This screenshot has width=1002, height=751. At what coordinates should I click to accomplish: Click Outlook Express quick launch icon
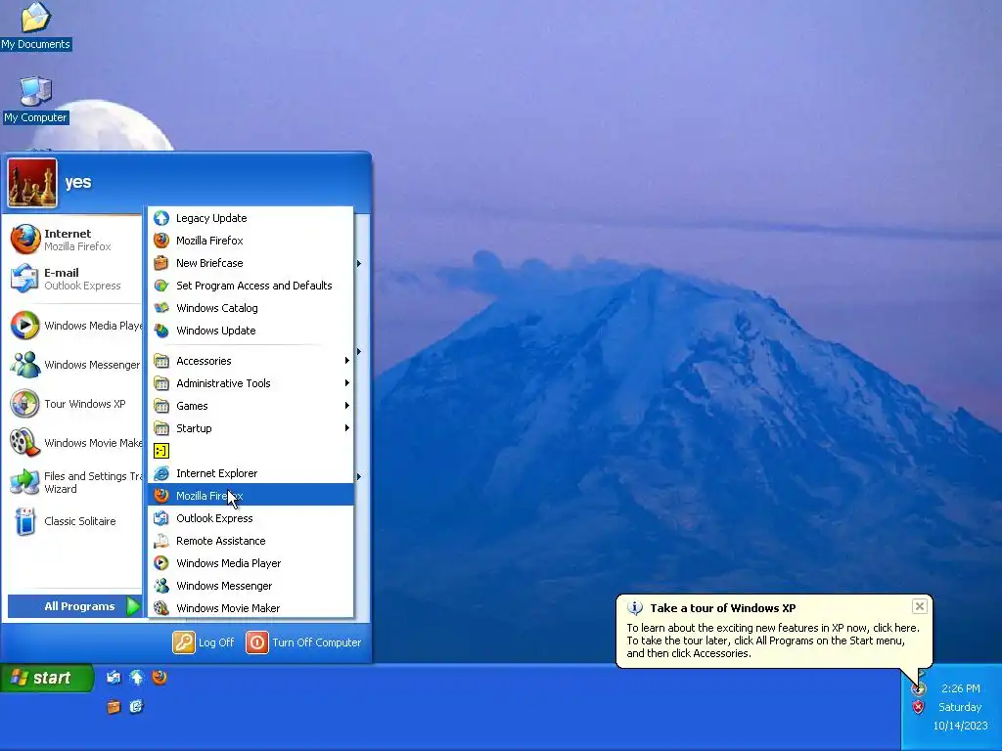point(114,677)
